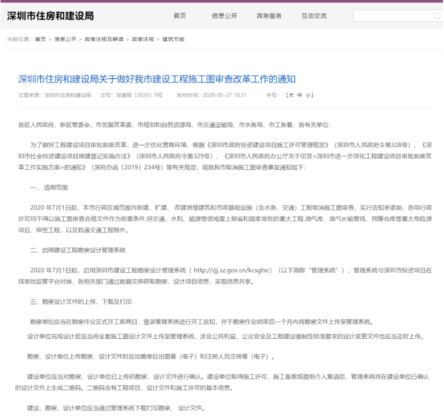Click heading 一、适用范围
The height and width of the screenshot is (417, 444).
tap(49, 188)
